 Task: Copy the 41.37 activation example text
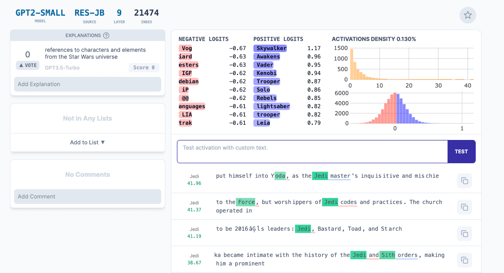click(464, 207)
